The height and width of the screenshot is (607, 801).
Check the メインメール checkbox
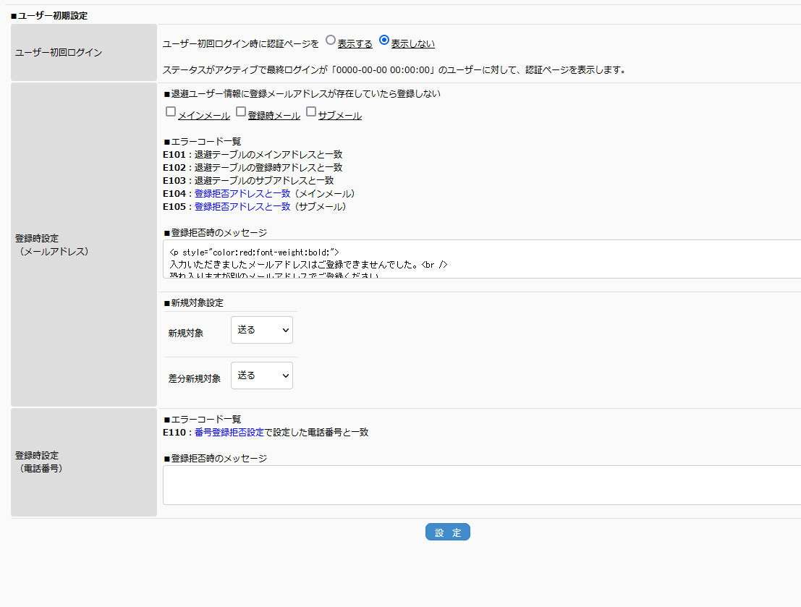171,112
